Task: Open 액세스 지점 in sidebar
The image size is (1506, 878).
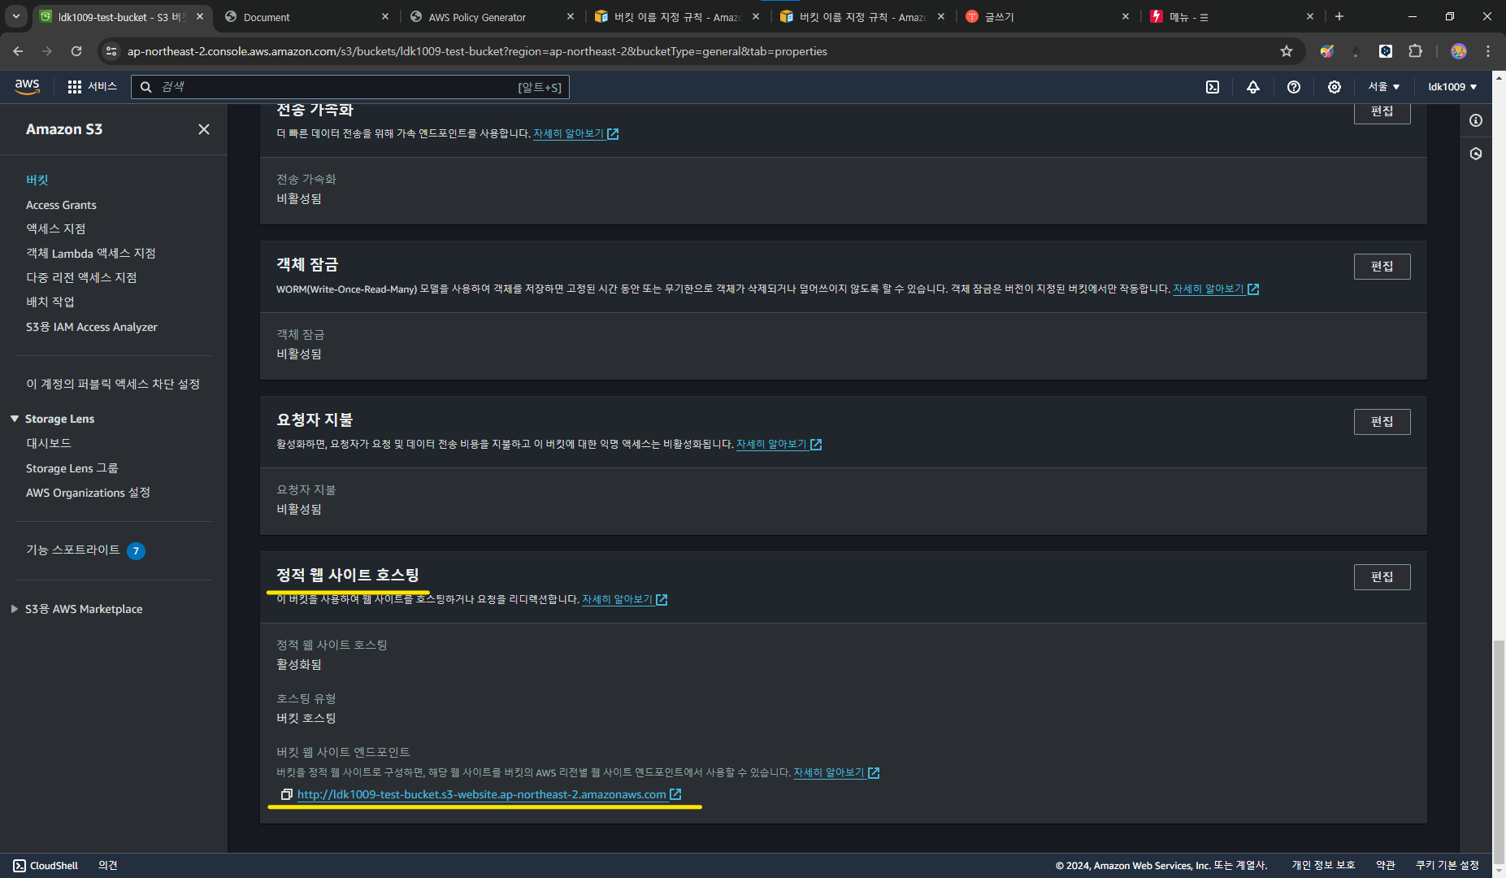Action: (55, 229)
